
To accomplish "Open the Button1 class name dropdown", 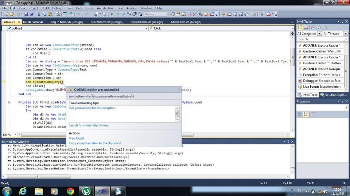I will coord(147,28).
